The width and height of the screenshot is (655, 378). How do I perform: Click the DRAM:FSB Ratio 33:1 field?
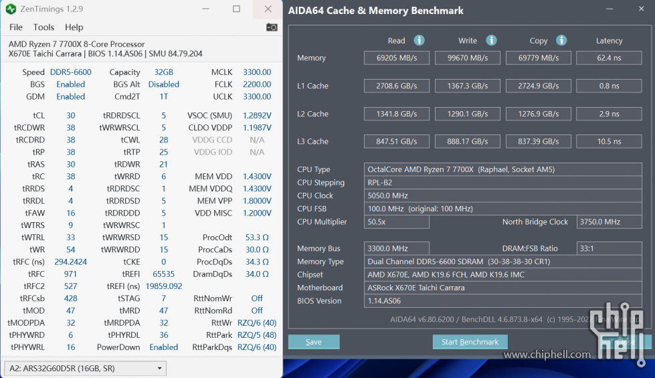(x=609, y=248)
